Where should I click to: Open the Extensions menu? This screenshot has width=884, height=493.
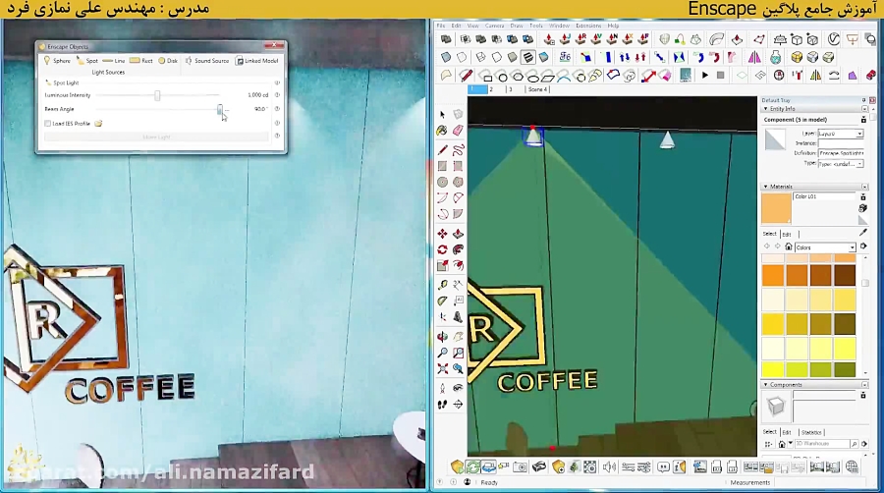point(590,26)
